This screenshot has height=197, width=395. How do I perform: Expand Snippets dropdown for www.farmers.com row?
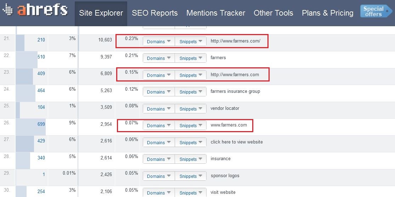[x=191, y=125]
